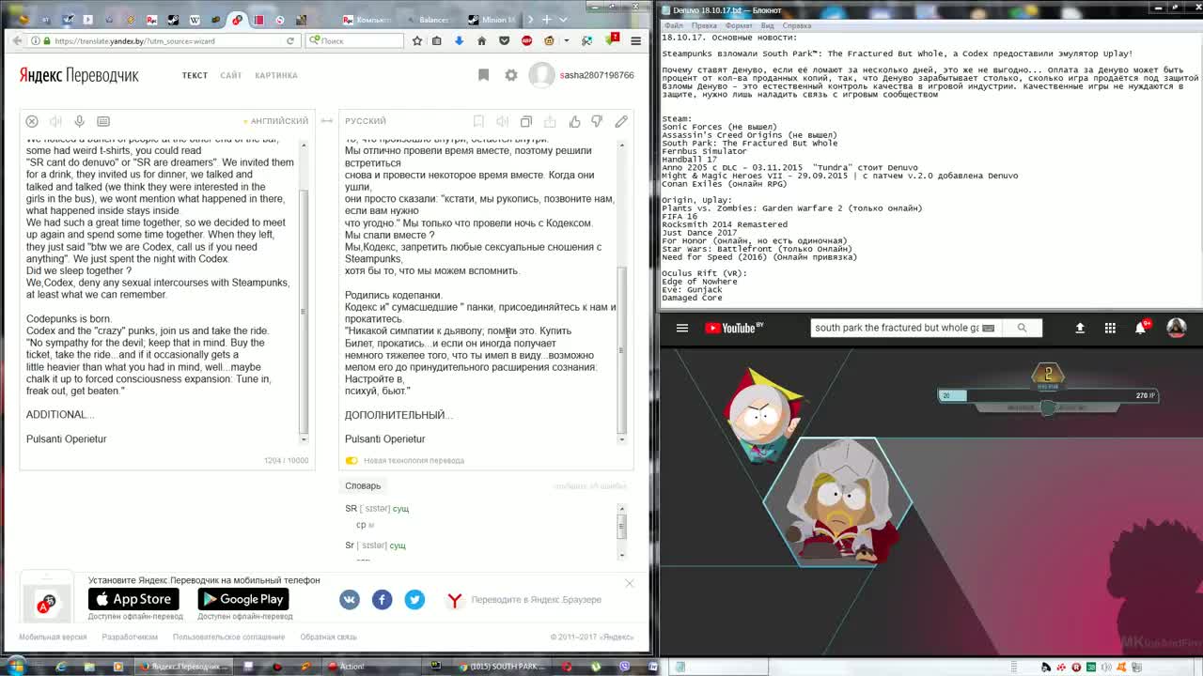The height and width of the screenshot is (676, 1203).
Task: Open the Формат menu in Notepad
Action: pyautogui.click(x=739, y=25)
